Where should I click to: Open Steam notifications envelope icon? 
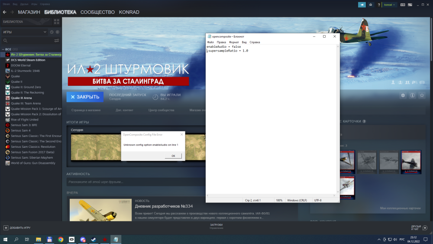(x=371, y=5)
